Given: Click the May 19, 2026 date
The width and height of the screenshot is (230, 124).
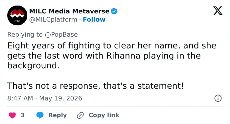Looking at the screenshot, I should (60, 98).
